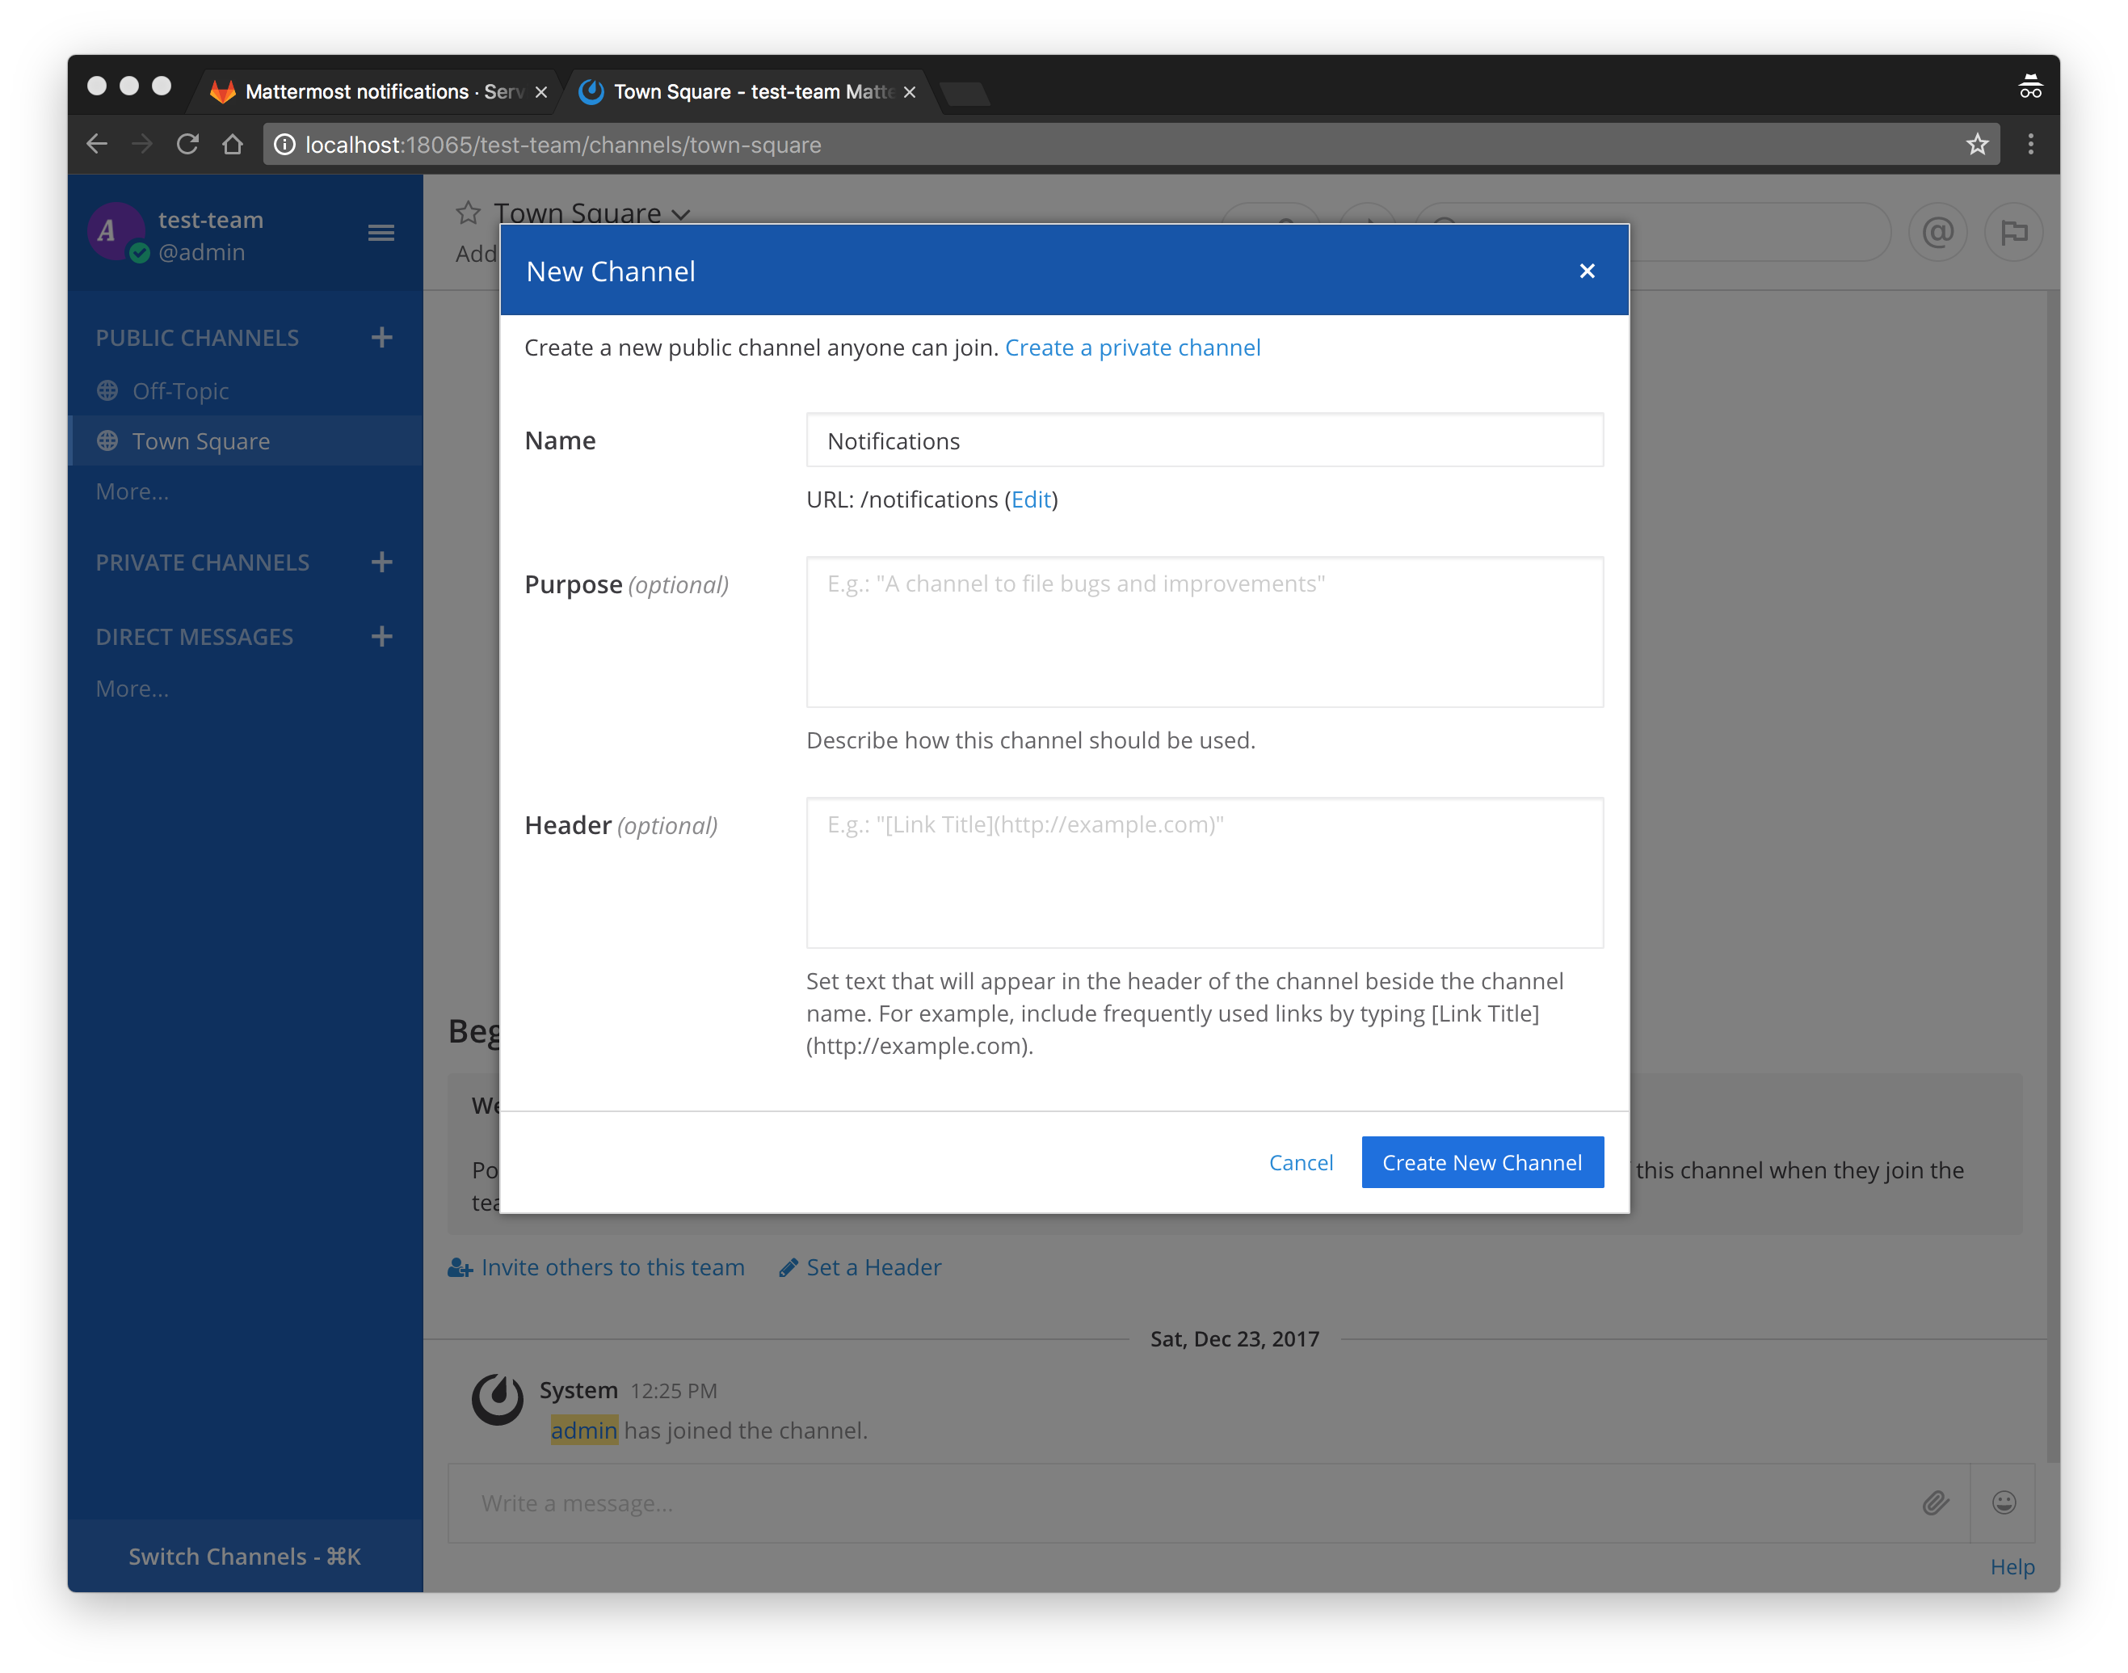The width and height of the screenshot is (2128, 1673).
Task: Click the emoji picker smiley icon
Action: pos(2003,1502)
